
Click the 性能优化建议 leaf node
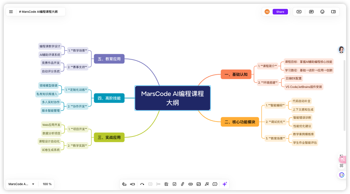point(302,126)
